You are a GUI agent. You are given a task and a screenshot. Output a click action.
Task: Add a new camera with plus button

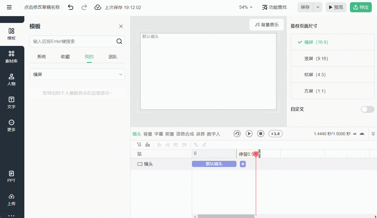[x=243, y=164]
